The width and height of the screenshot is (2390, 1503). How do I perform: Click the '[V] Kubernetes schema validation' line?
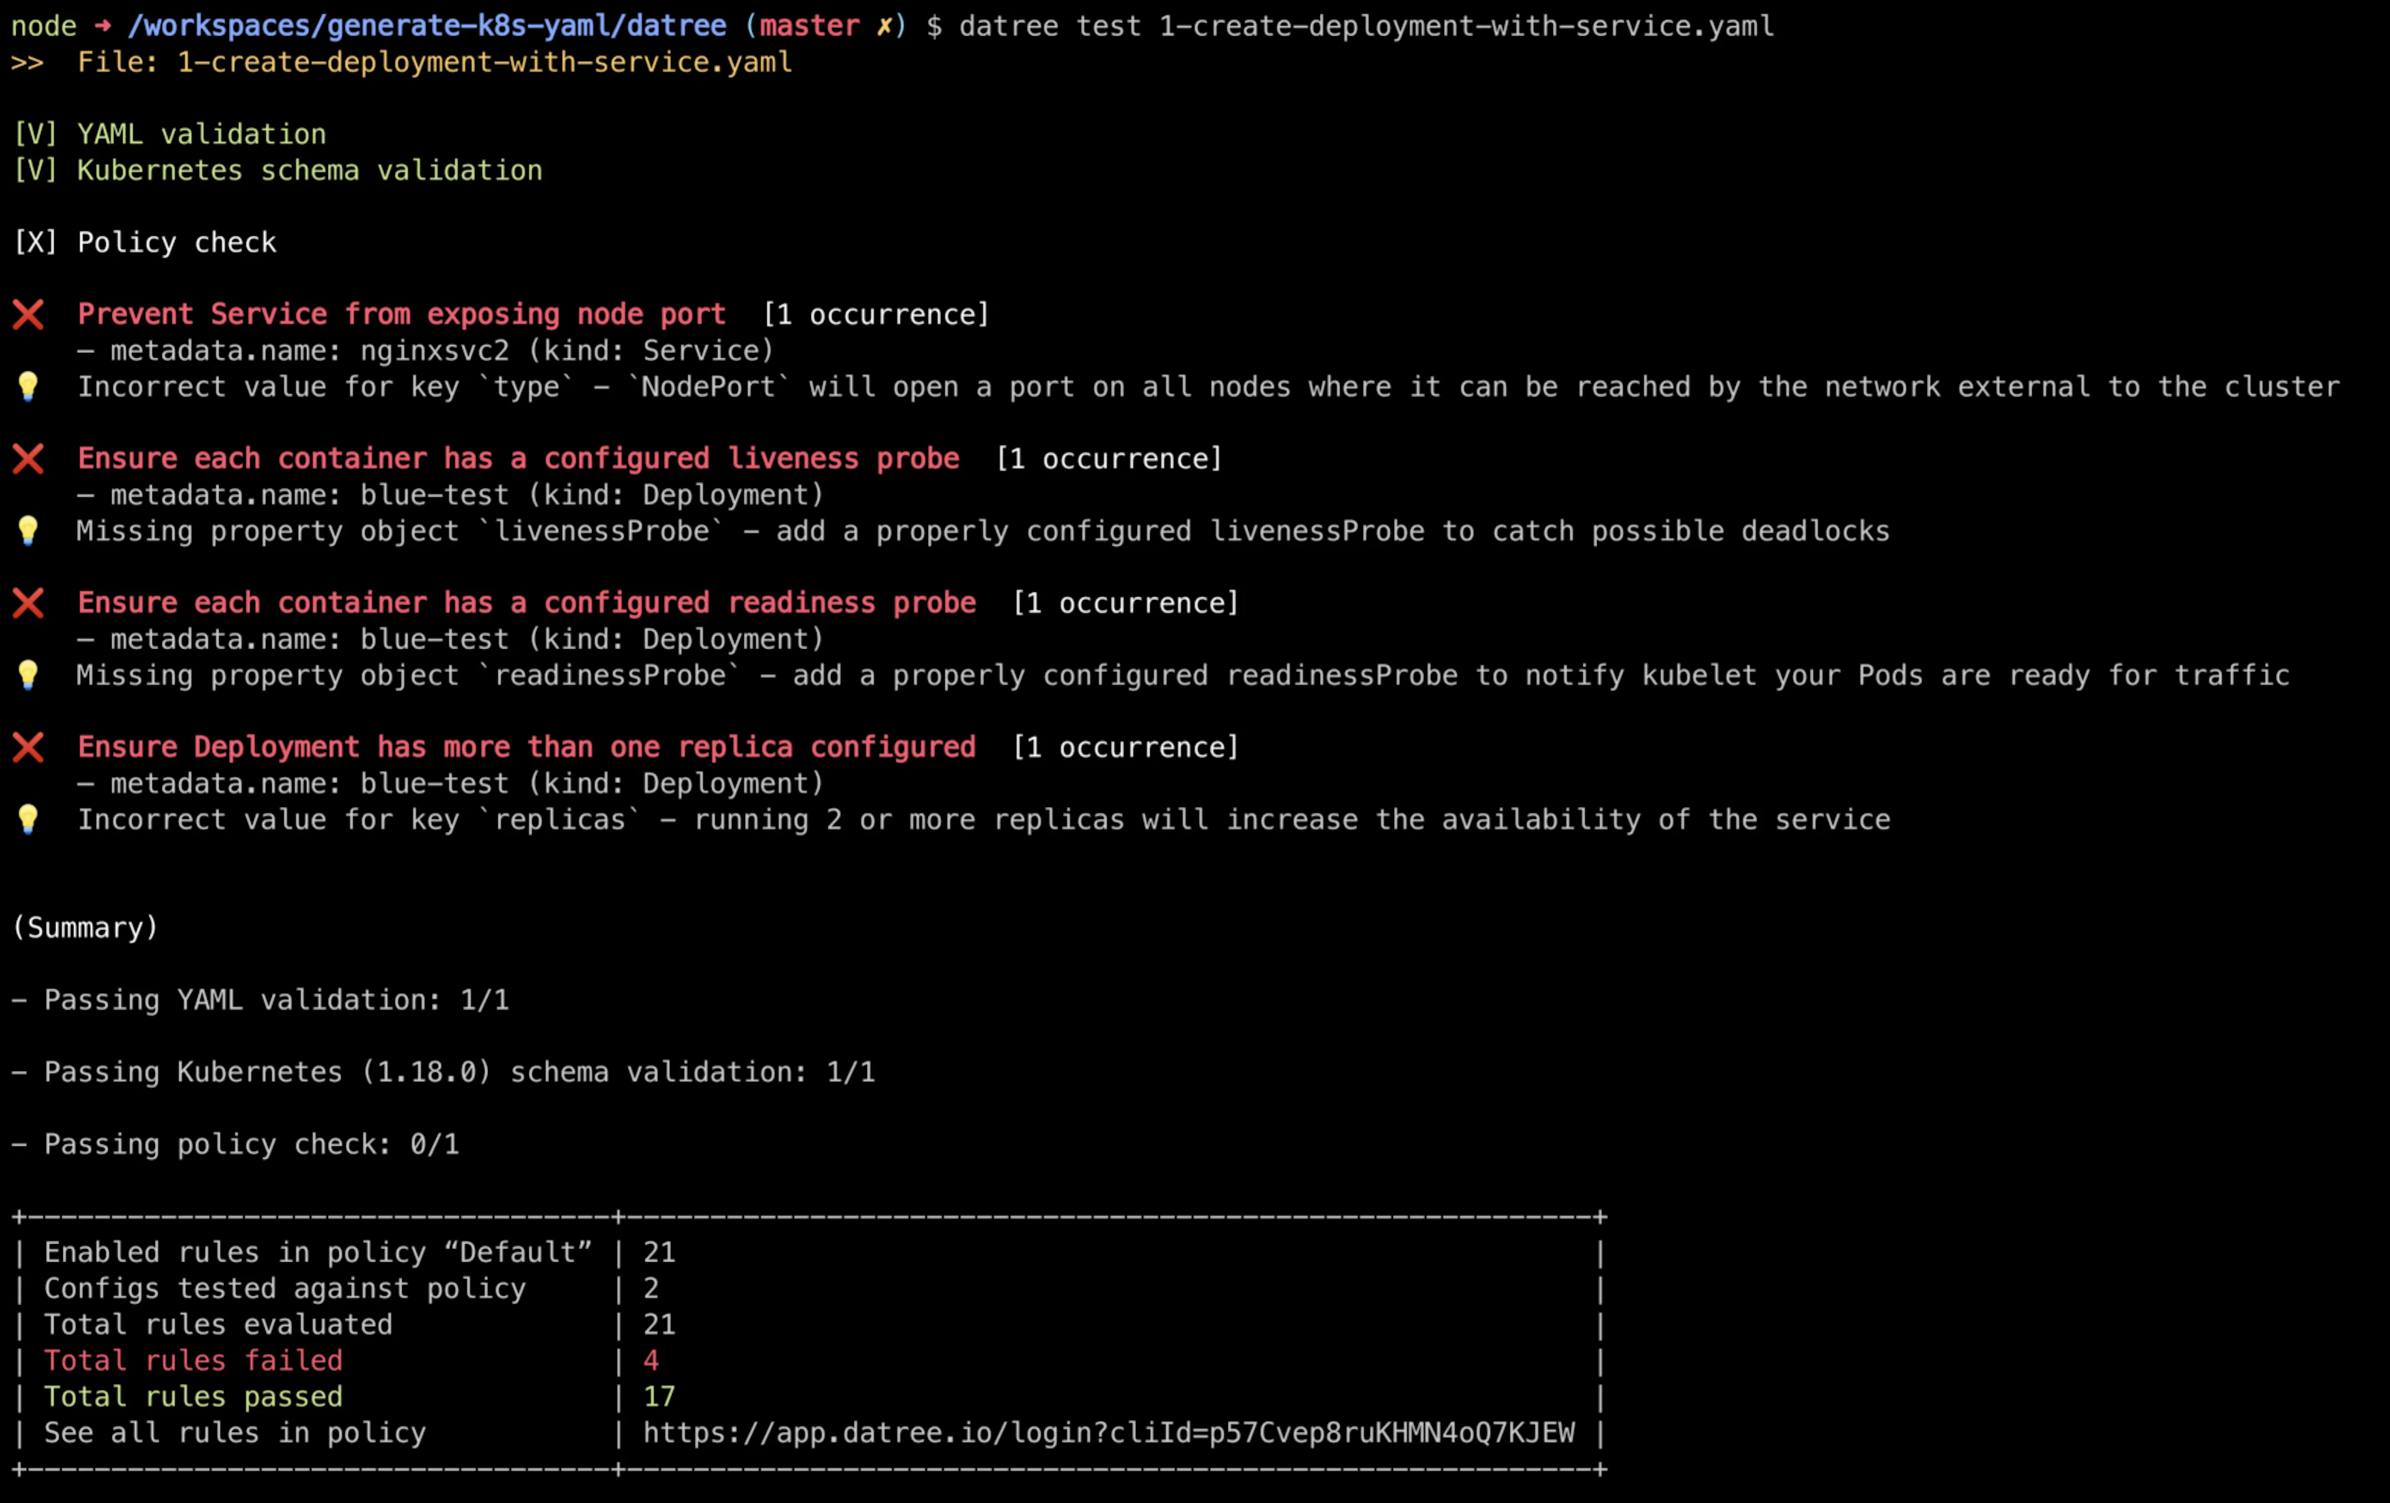pyautogui.click(x=278, y=170)
